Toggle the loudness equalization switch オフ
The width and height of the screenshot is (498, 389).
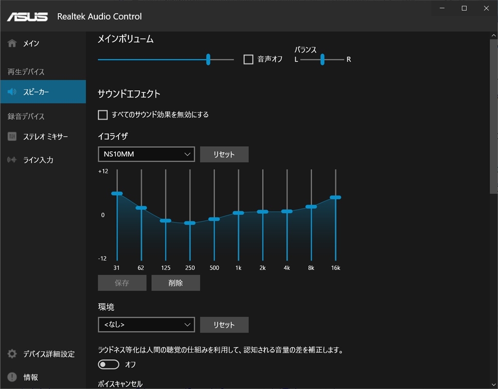click(x=108, y=364)
